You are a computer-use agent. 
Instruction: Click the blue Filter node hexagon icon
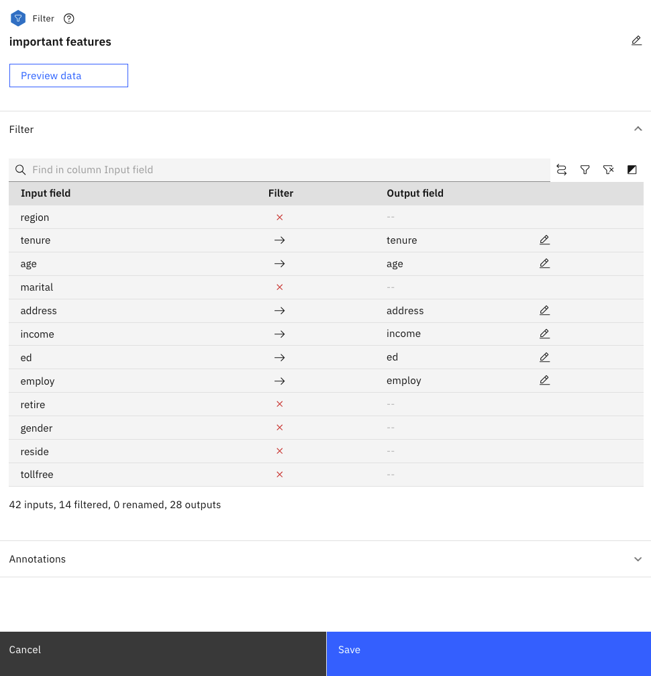(18, 18)
